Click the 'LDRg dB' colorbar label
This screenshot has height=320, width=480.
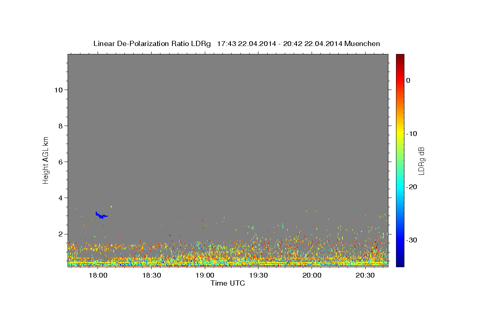coord(421,161)
